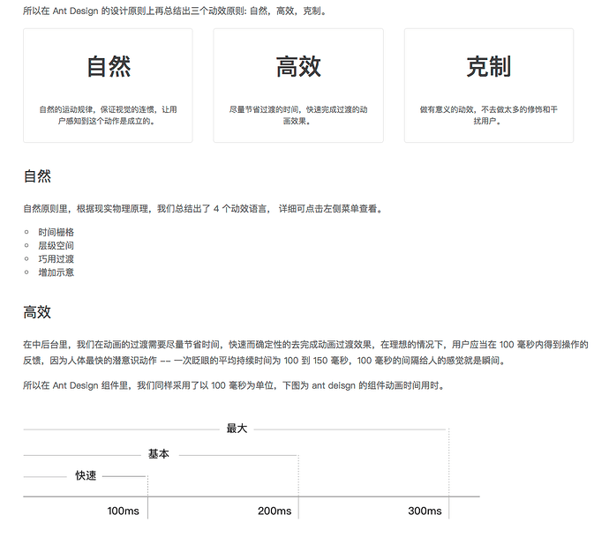The width and height of the screenshot is (609, 537).
Task: Open the 层级空间 list item
Action: pyautogui.click(x=56, y=246)
